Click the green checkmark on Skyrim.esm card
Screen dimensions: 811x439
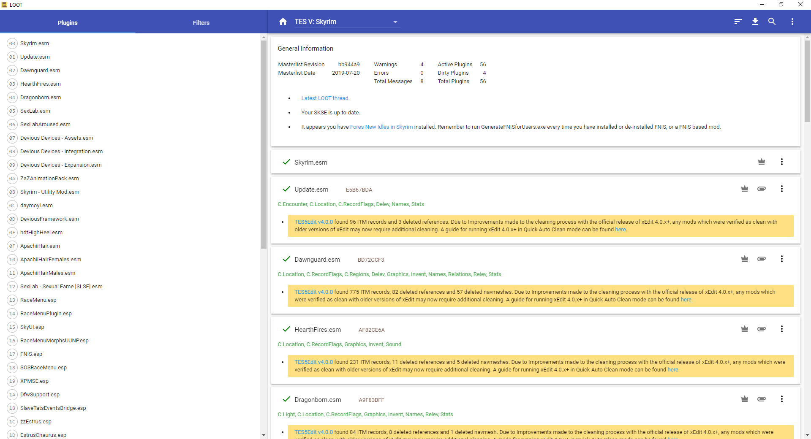click(286, 162)
